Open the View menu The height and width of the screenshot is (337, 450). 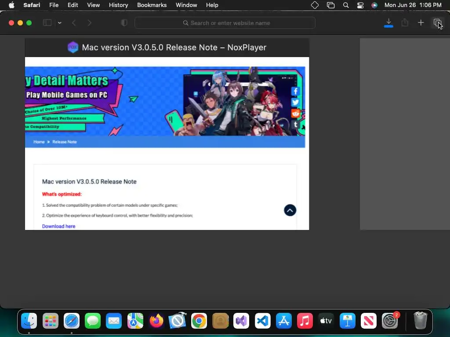tap(93, 5)
